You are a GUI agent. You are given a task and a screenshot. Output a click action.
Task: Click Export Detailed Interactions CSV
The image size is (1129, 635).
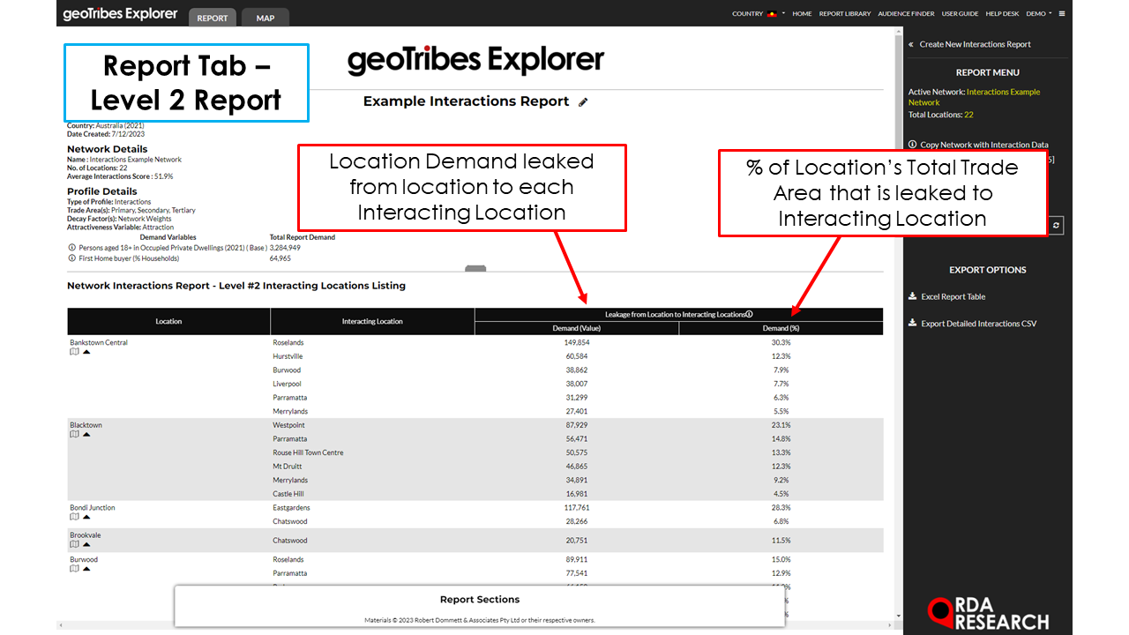pyautogui.click(x=979, y=324)
